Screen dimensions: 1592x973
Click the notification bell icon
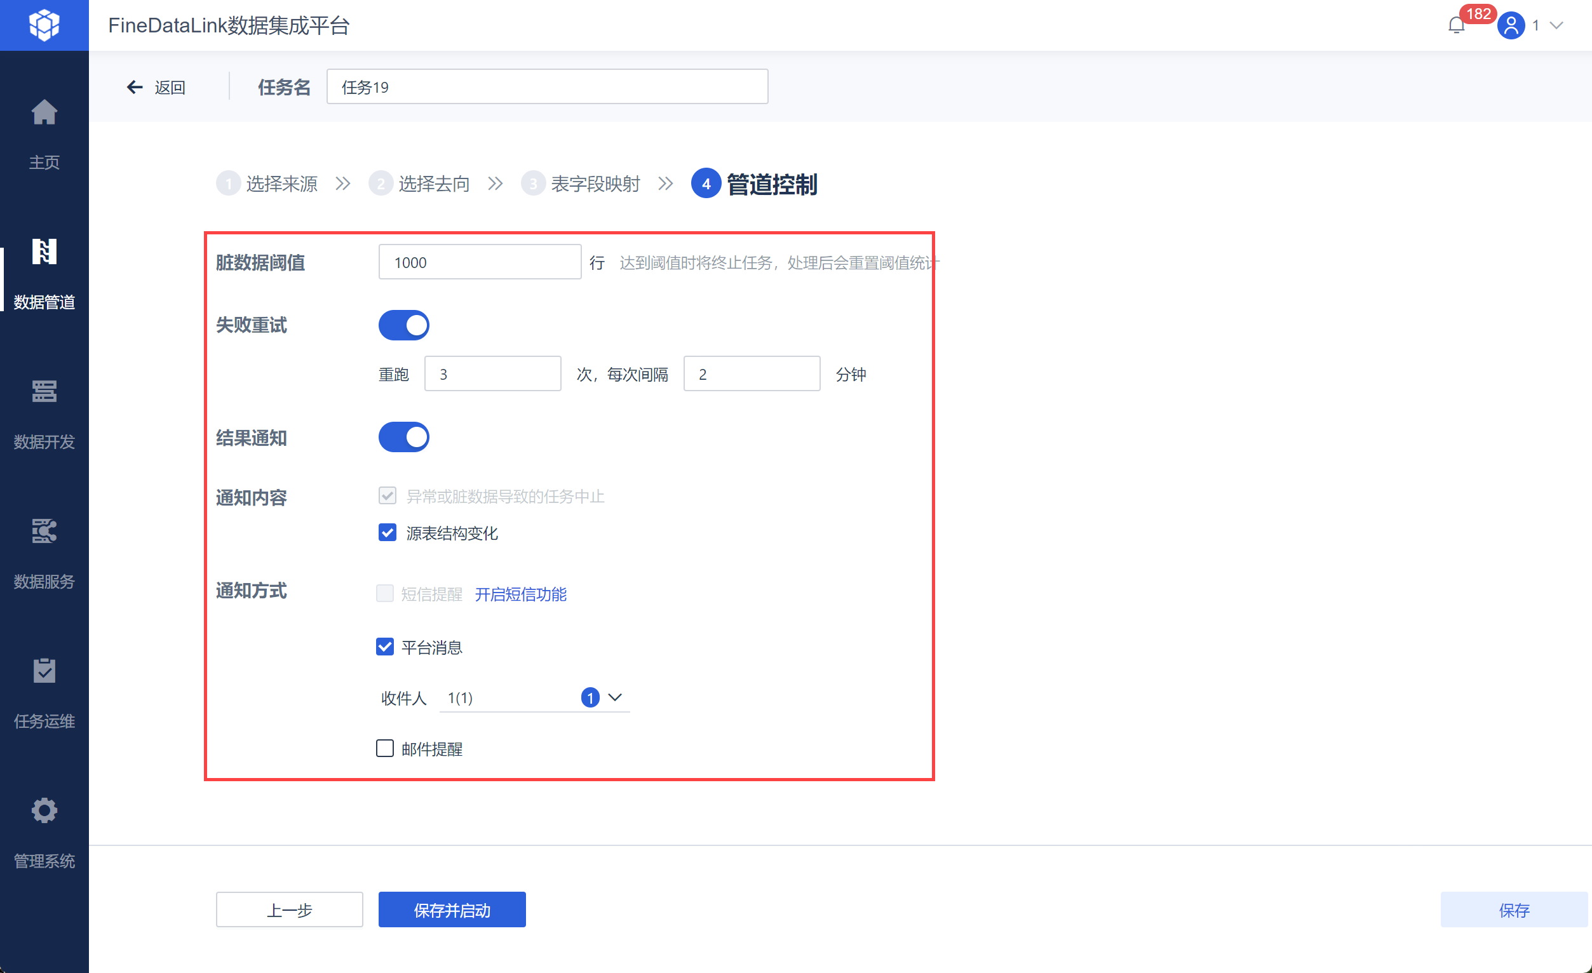pos(1455,26)
